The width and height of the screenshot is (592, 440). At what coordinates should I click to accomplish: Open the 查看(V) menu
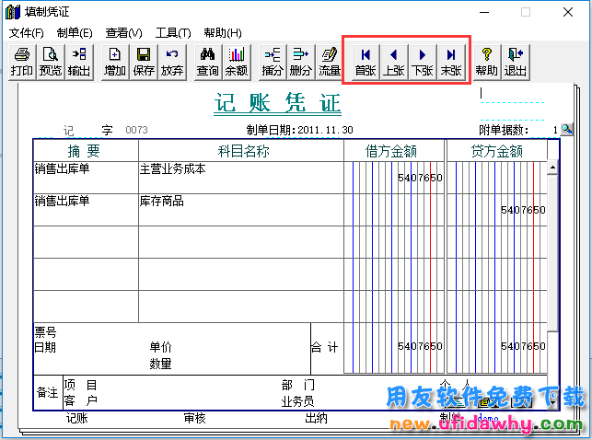click(x=123, y=33)
